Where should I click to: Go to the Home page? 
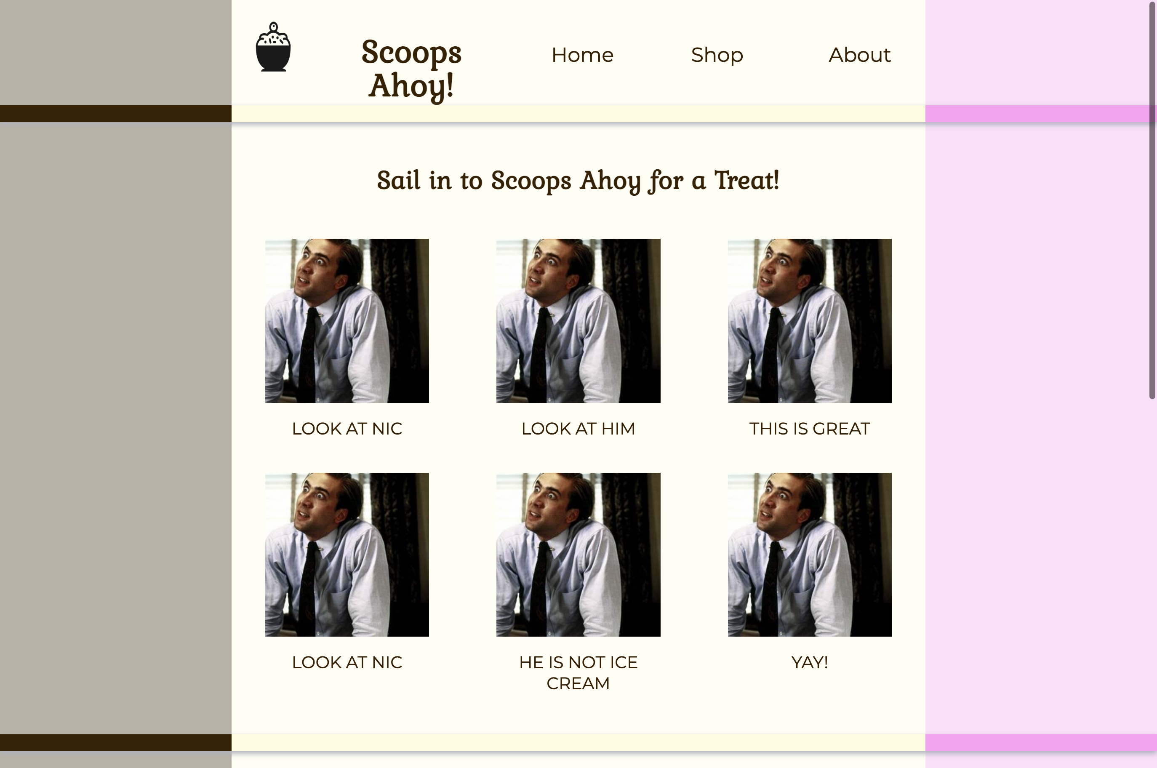pyautogui.click(x=582, y=55)
